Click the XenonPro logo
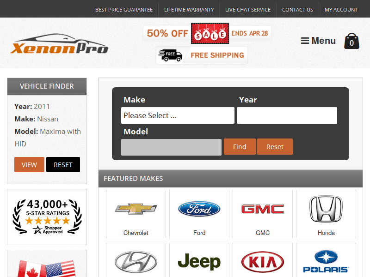370x277 pixels. (59, 44)
